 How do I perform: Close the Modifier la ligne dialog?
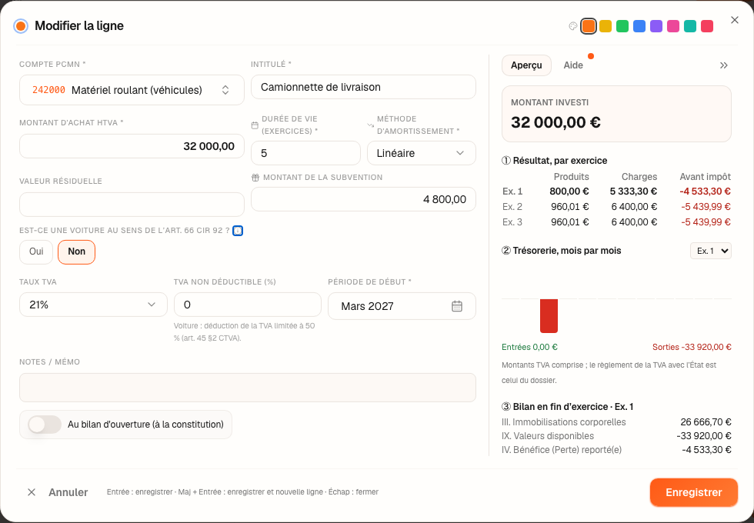[734, 20]
